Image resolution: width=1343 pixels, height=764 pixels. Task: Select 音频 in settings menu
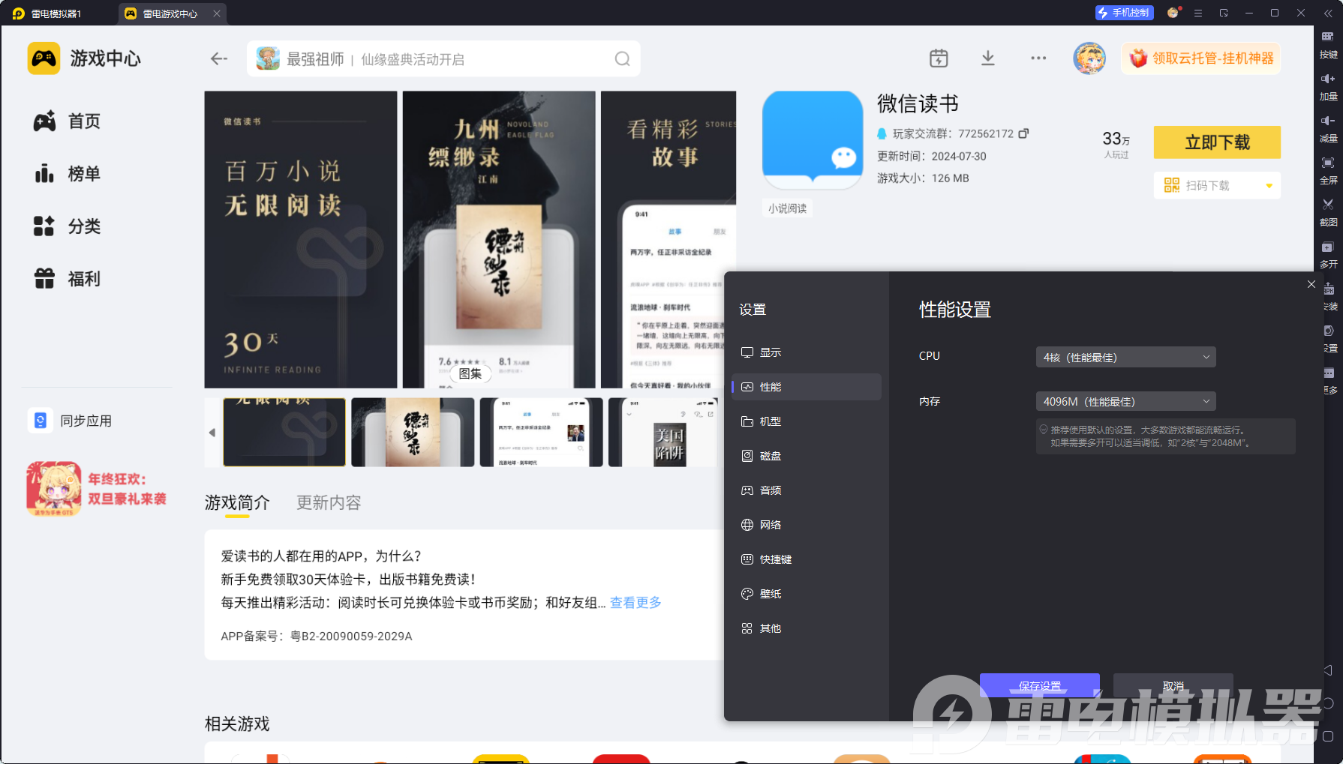click(x=807, y=490)
